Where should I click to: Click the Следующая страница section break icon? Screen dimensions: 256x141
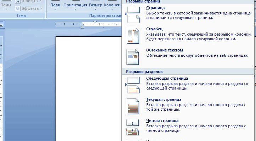(133, 85)
